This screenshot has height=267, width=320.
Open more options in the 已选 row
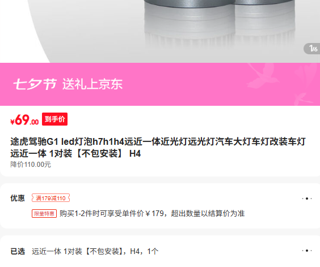coord(307,251)
